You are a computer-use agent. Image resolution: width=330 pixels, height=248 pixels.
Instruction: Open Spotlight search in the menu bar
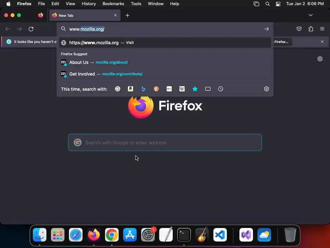pos(267,4)
